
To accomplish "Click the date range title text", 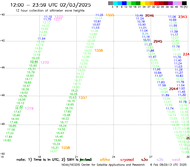I will pyautogui.click(x=51, y=5).
